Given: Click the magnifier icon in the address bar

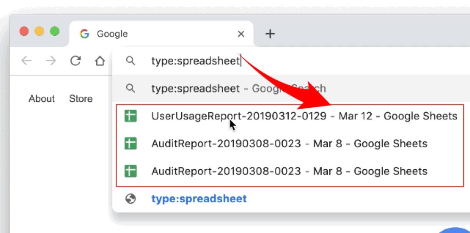Looking at the screenshot, I should pos(131,61).
